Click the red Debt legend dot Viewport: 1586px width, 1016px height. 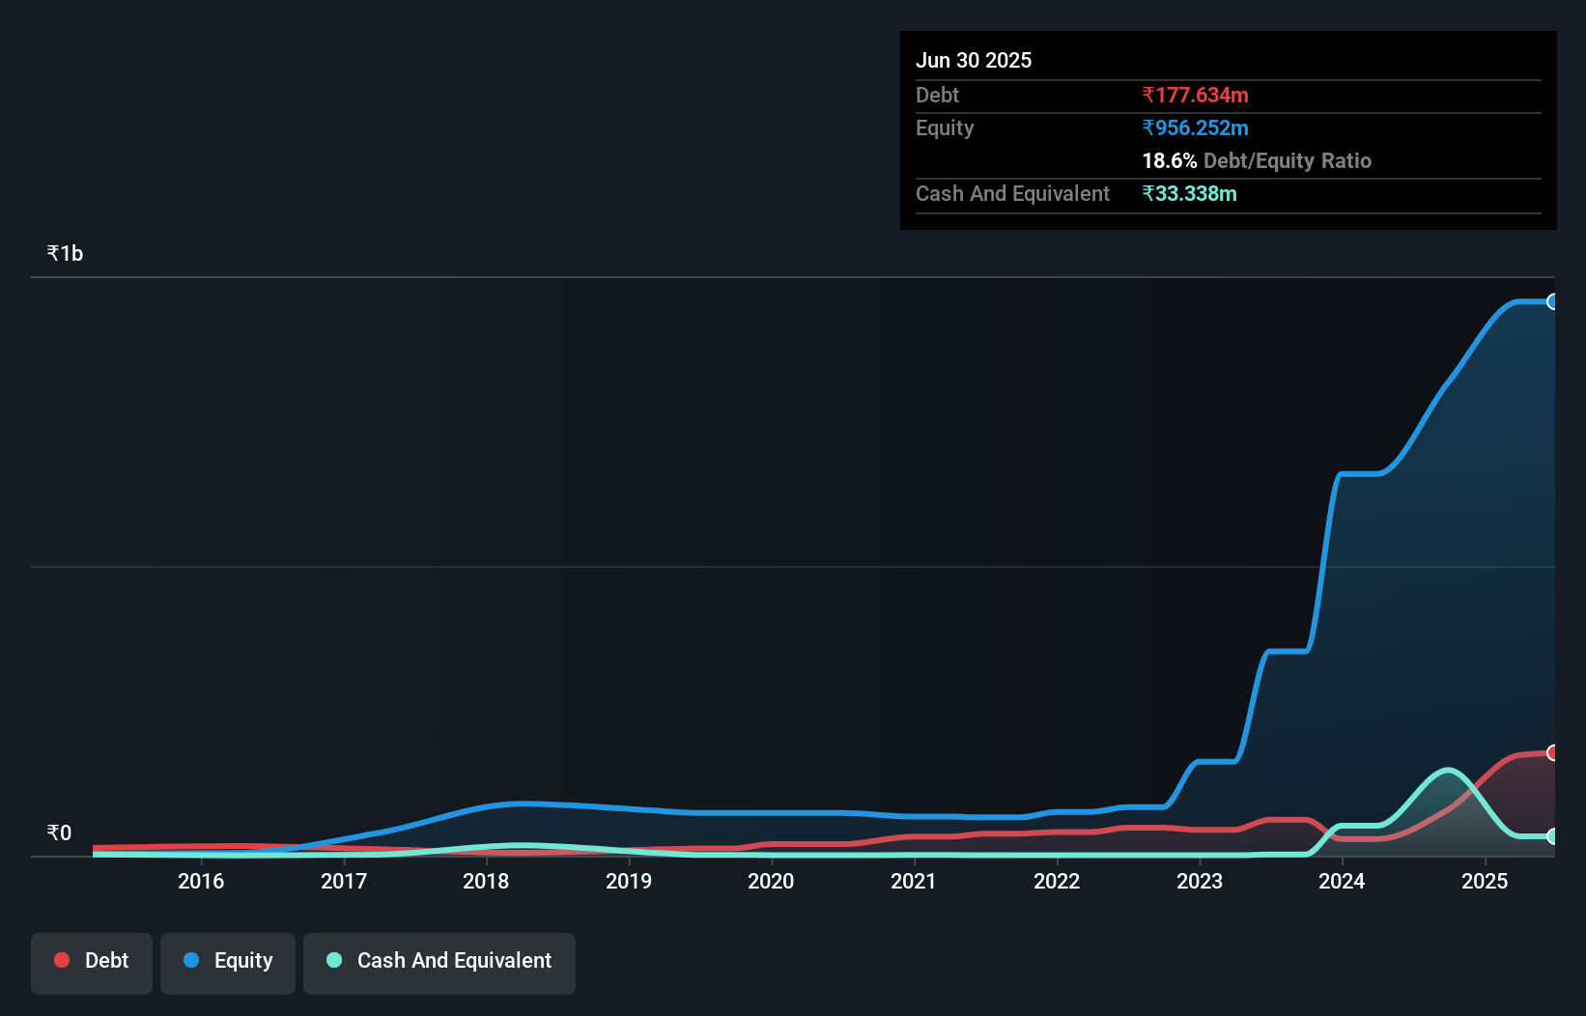coord(61,960)
